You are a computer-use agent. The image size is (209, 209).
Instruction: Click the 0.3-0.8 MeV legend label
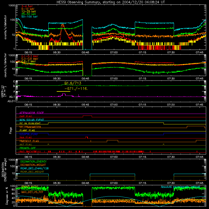click(30, 59)
